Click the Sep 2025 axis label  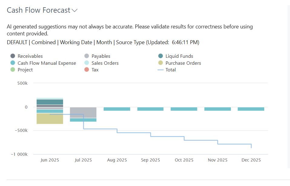pyautogui.click(x=150, y=160)
